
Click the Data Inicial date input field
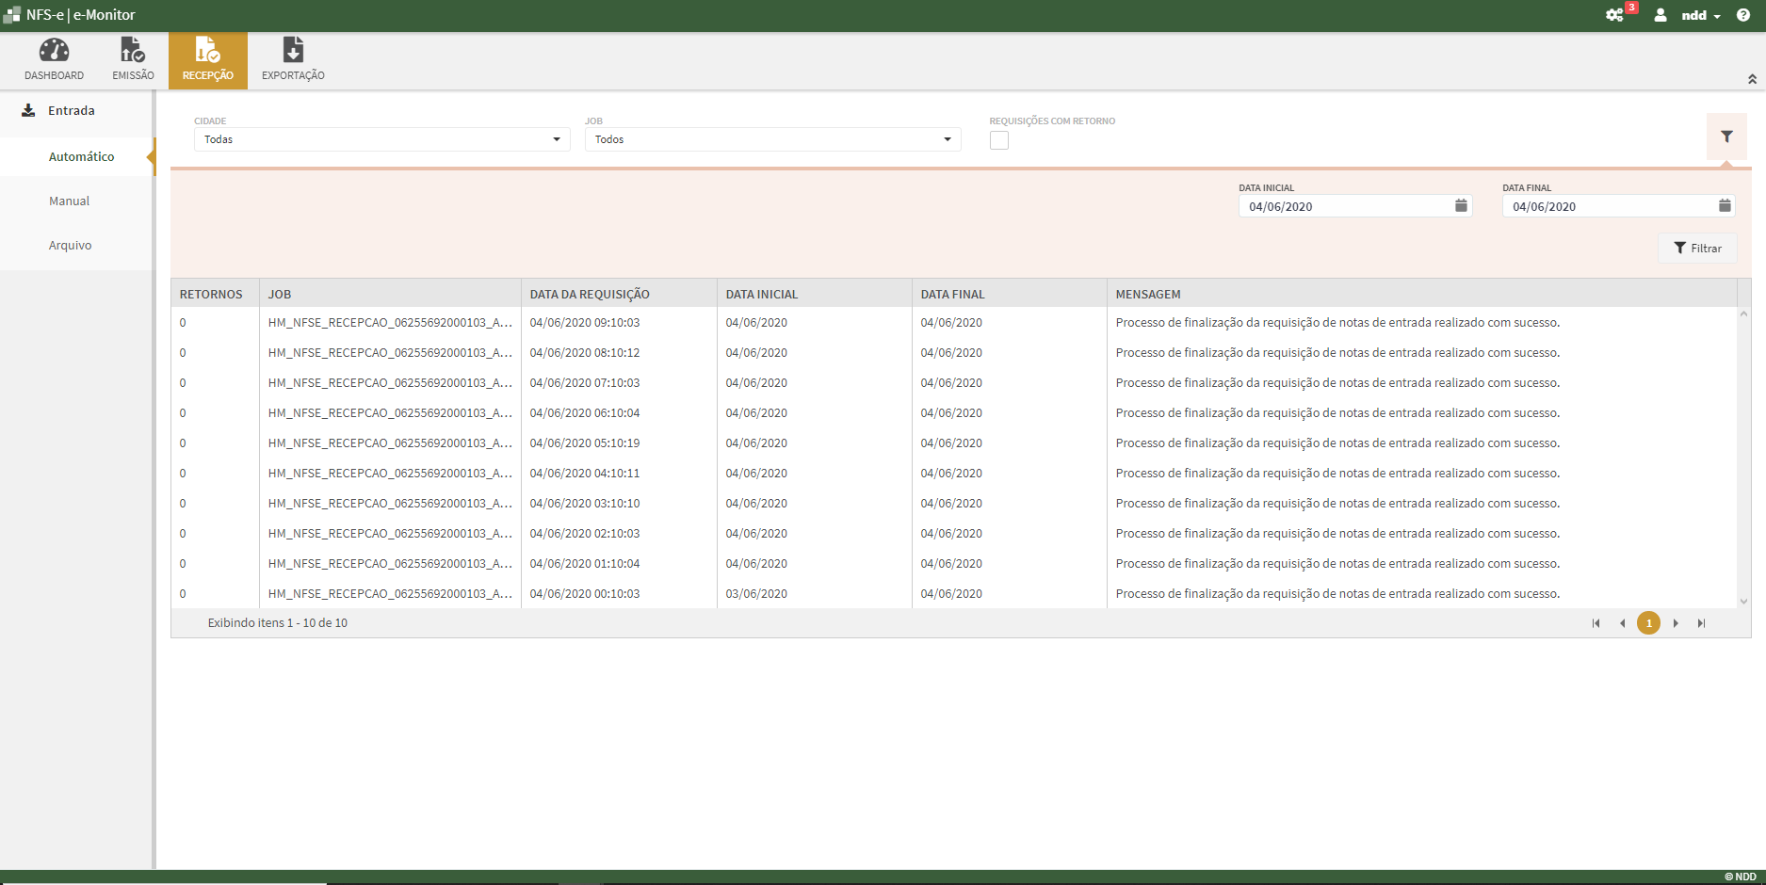1342,206
